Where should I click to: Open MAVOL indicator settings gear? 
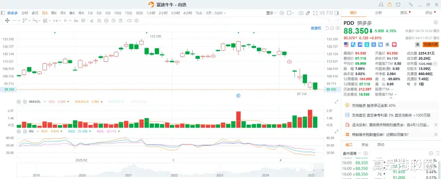click(18, 102)
